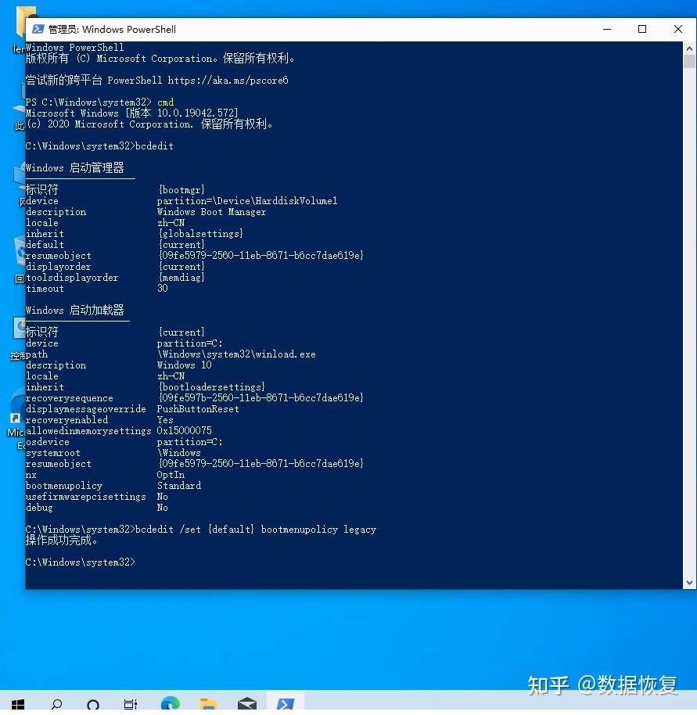Screen dimensions: 697x715
Task: Click the '{bootloadersettings}' value
Action: click(x=211, y=387)
